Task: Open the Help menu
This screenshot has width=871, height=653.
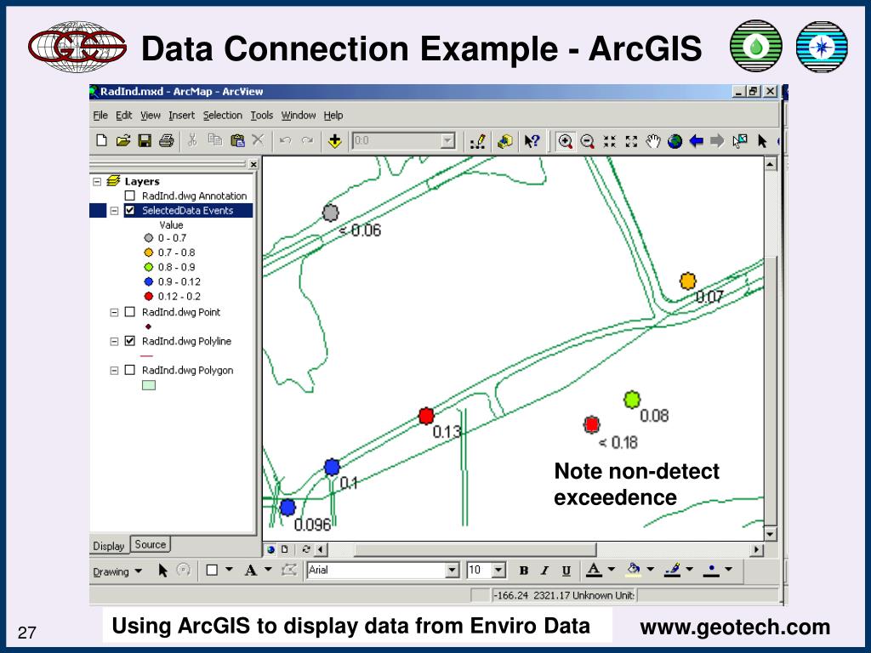Action: (333, 115)
